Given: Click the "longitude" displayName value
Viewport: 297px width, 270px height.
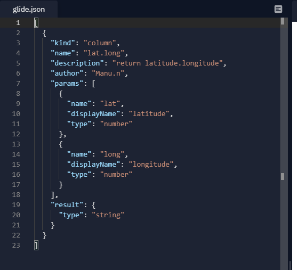Looking at the screenshot, I should (151, 164).
